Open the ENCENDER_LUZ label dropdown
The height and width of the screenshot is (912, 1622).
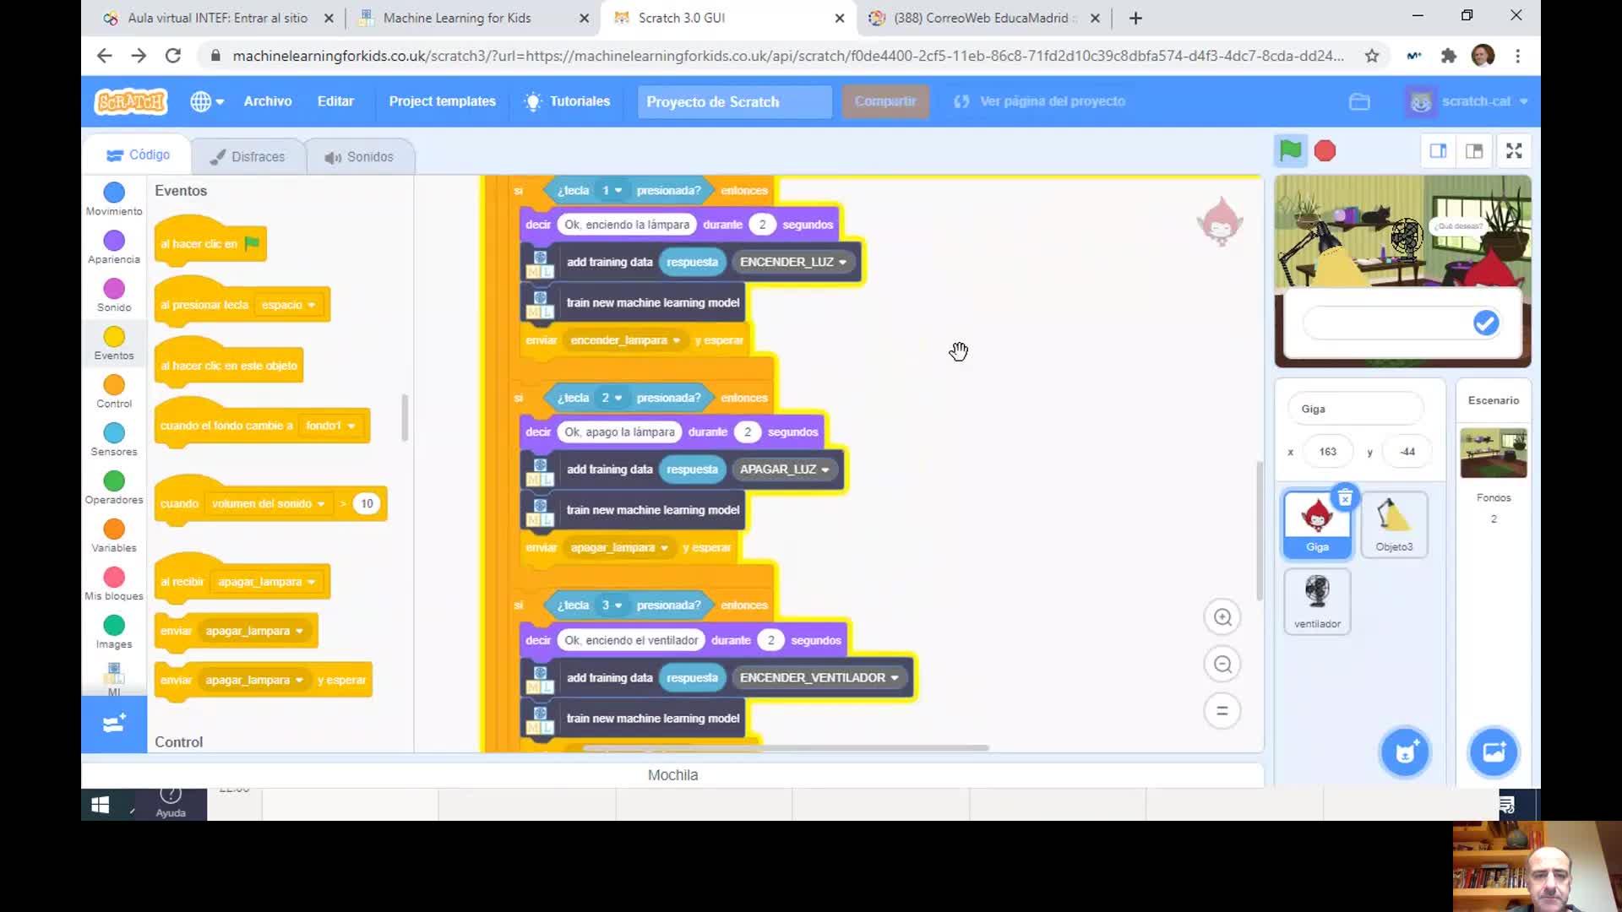(x=842, y=263)
